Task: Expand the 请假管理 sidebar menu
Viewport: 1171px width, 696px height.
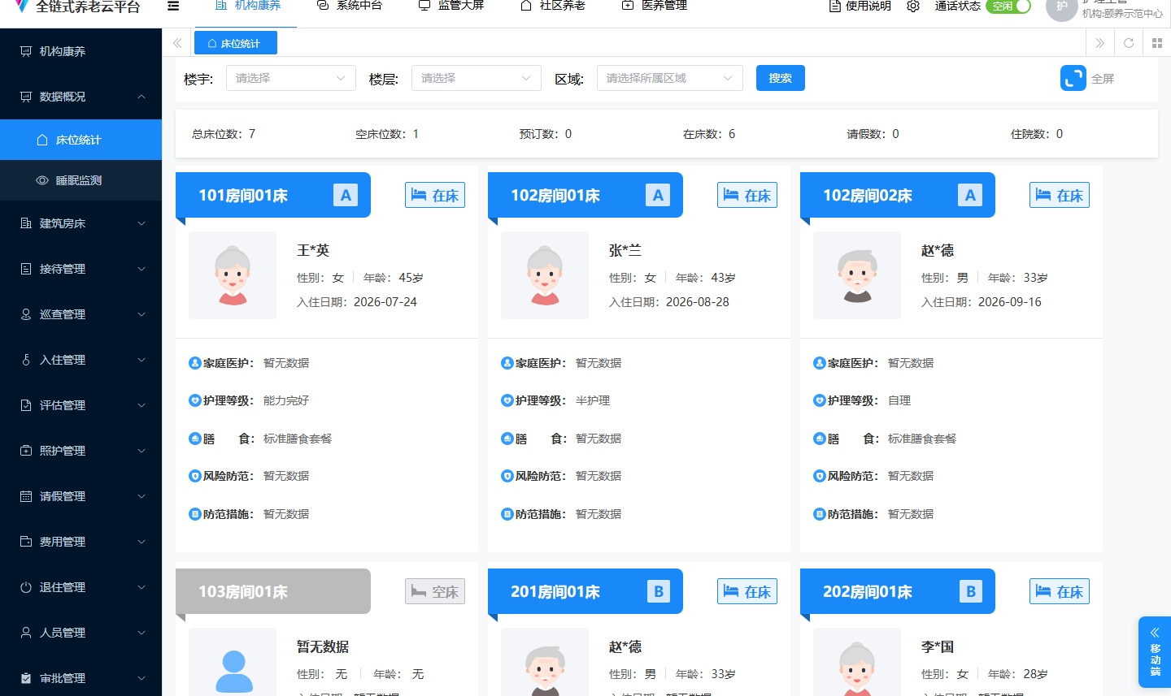Action: click(81, 496)
